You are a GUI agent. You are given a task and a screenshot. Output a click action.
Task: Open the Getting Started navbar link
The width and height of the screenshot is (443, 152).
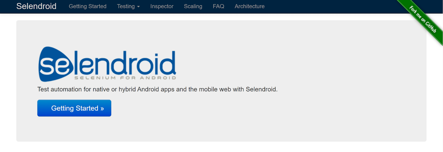pyautogui.click(x=87, y=6)
